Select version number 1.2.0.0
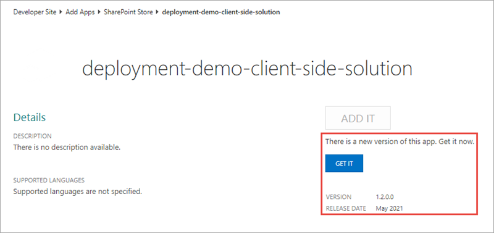 (385, 197)
